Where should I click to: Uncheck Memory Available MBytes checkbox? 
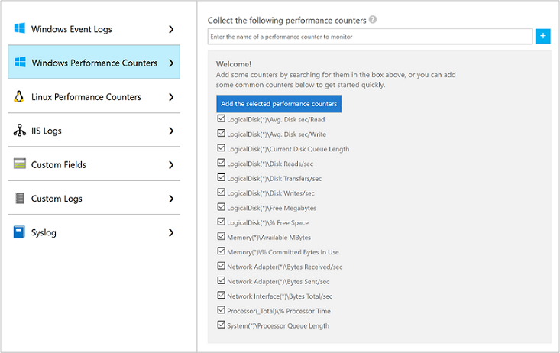click(221, 237)
